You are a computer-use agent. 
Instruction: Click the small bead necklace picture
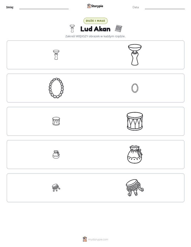[135, 88]
